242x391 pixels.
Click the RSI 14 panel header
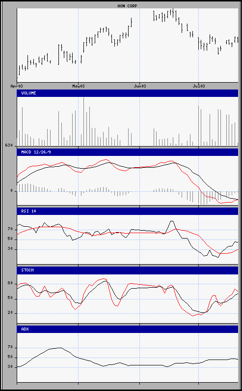point(128,211)
